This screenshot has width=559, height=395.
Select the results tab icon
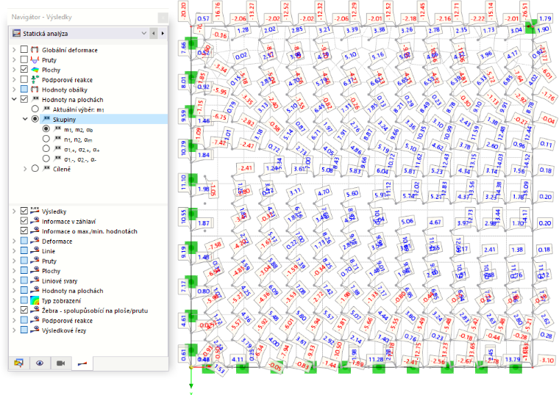(82, 363)
